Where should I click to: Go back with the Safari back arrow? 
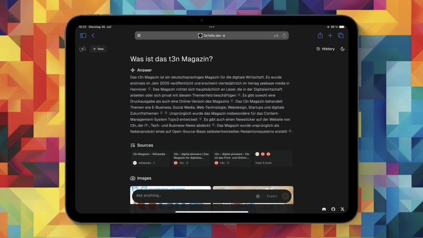click(x=93, y=35)
